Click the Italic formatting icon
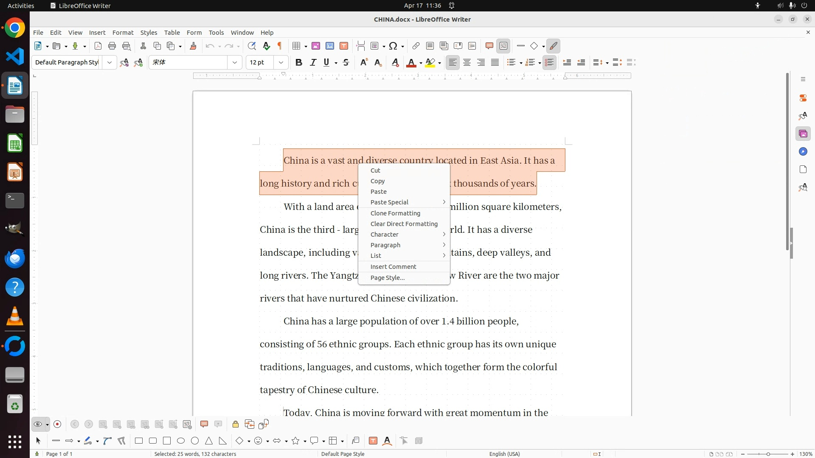815x458 pixels. pyautogui.click(x=313, y=63)
